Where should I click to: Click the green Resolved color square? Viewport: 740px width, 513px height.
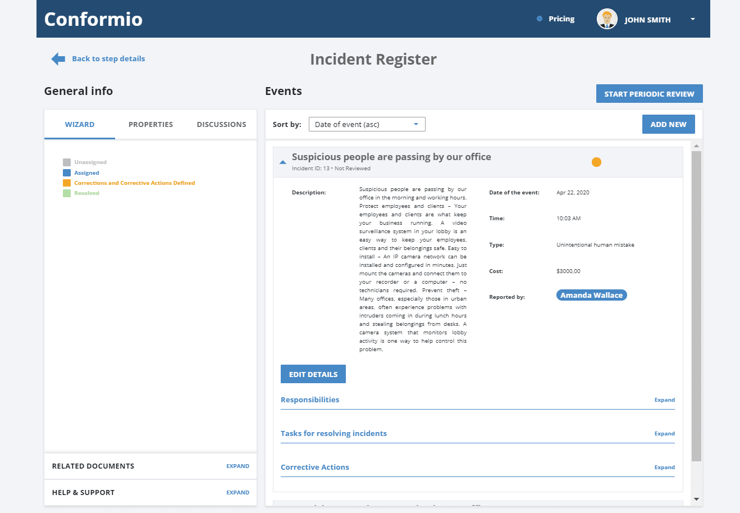click(x=67, y=193)
